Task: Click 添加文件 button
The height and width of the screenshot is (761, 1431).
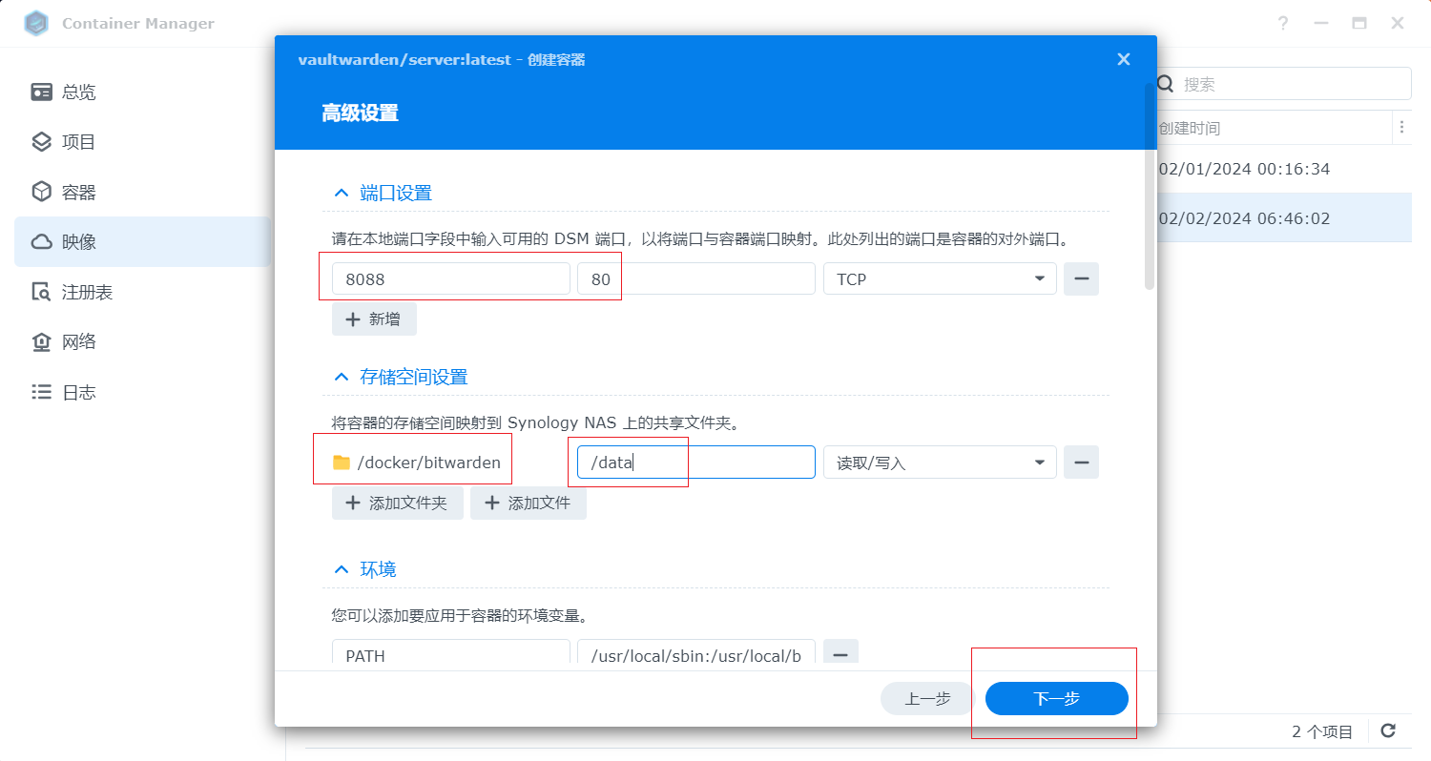Action: pos(529,503)
